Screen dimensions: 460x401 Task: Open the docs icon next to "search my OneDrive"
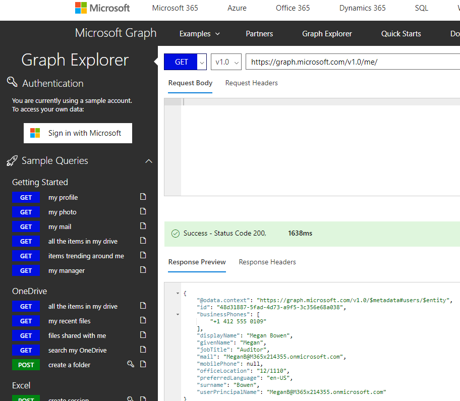pos(142,350)
